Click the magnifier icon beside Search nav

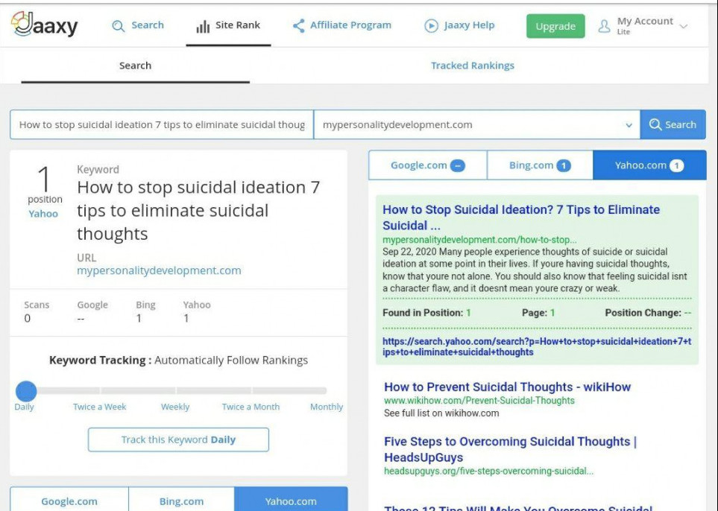click(x=118, y=25)
